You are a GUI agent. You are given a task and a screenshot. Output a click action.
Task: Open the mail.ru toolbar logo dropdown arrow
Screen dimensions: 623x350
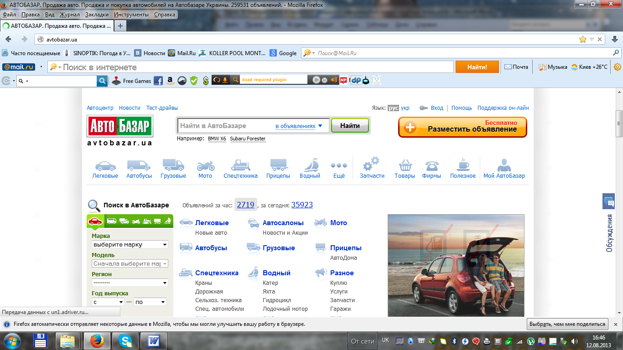[41, 67]
